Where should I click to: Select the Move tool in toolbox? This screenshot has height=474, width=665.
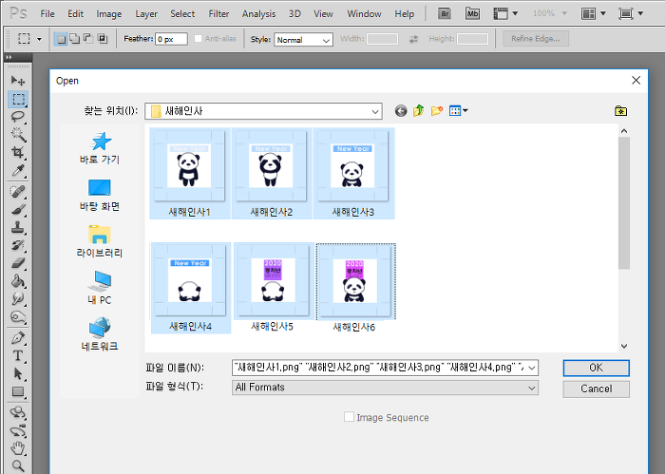tap(17, 81)
